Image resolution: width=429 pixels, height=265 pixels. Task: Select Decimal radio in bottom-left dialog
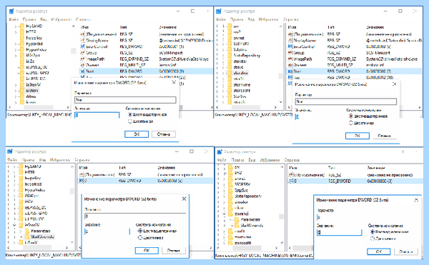tap(140, 238)
